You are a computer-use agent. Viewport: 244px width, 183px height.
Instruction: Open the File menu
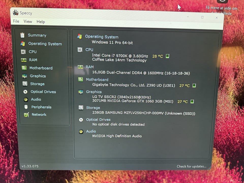[x=16, y=21]
